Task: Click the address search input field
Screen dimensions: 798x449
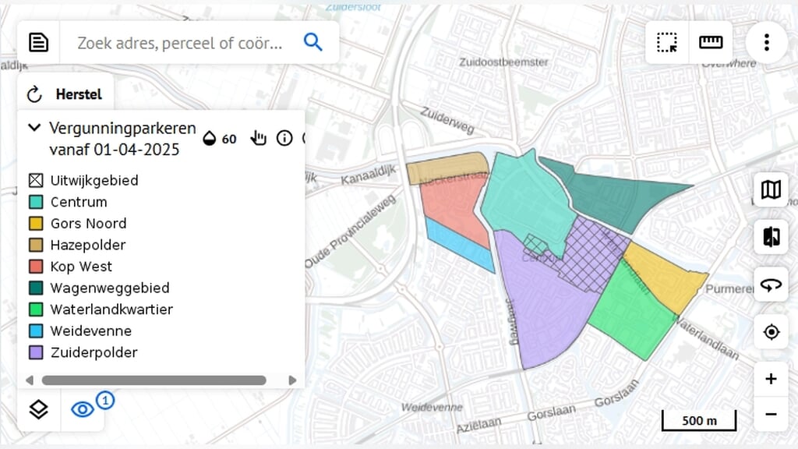Action: pos(179,42)
